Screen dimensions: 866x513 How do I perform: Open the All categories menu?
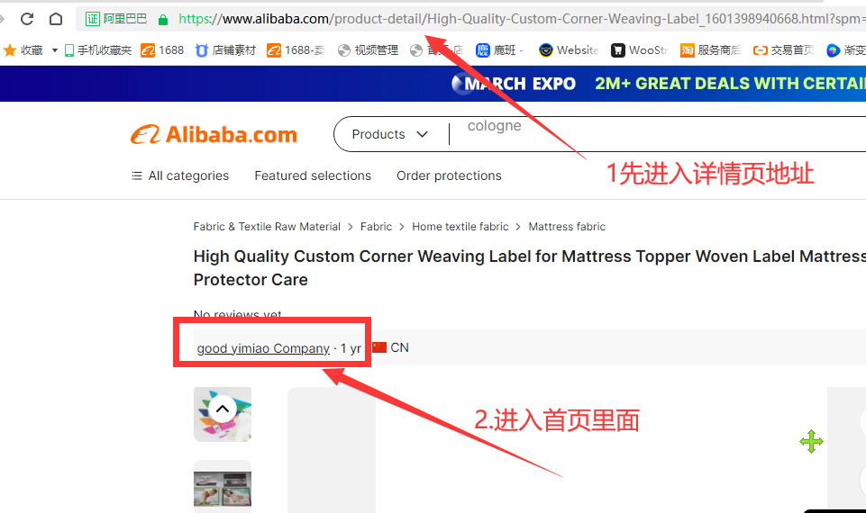tap(180, 175)
